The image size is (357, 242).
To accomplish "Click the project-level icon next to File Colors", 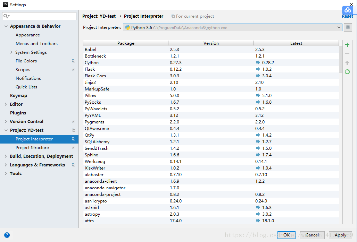I will click(x=73, y=61).
